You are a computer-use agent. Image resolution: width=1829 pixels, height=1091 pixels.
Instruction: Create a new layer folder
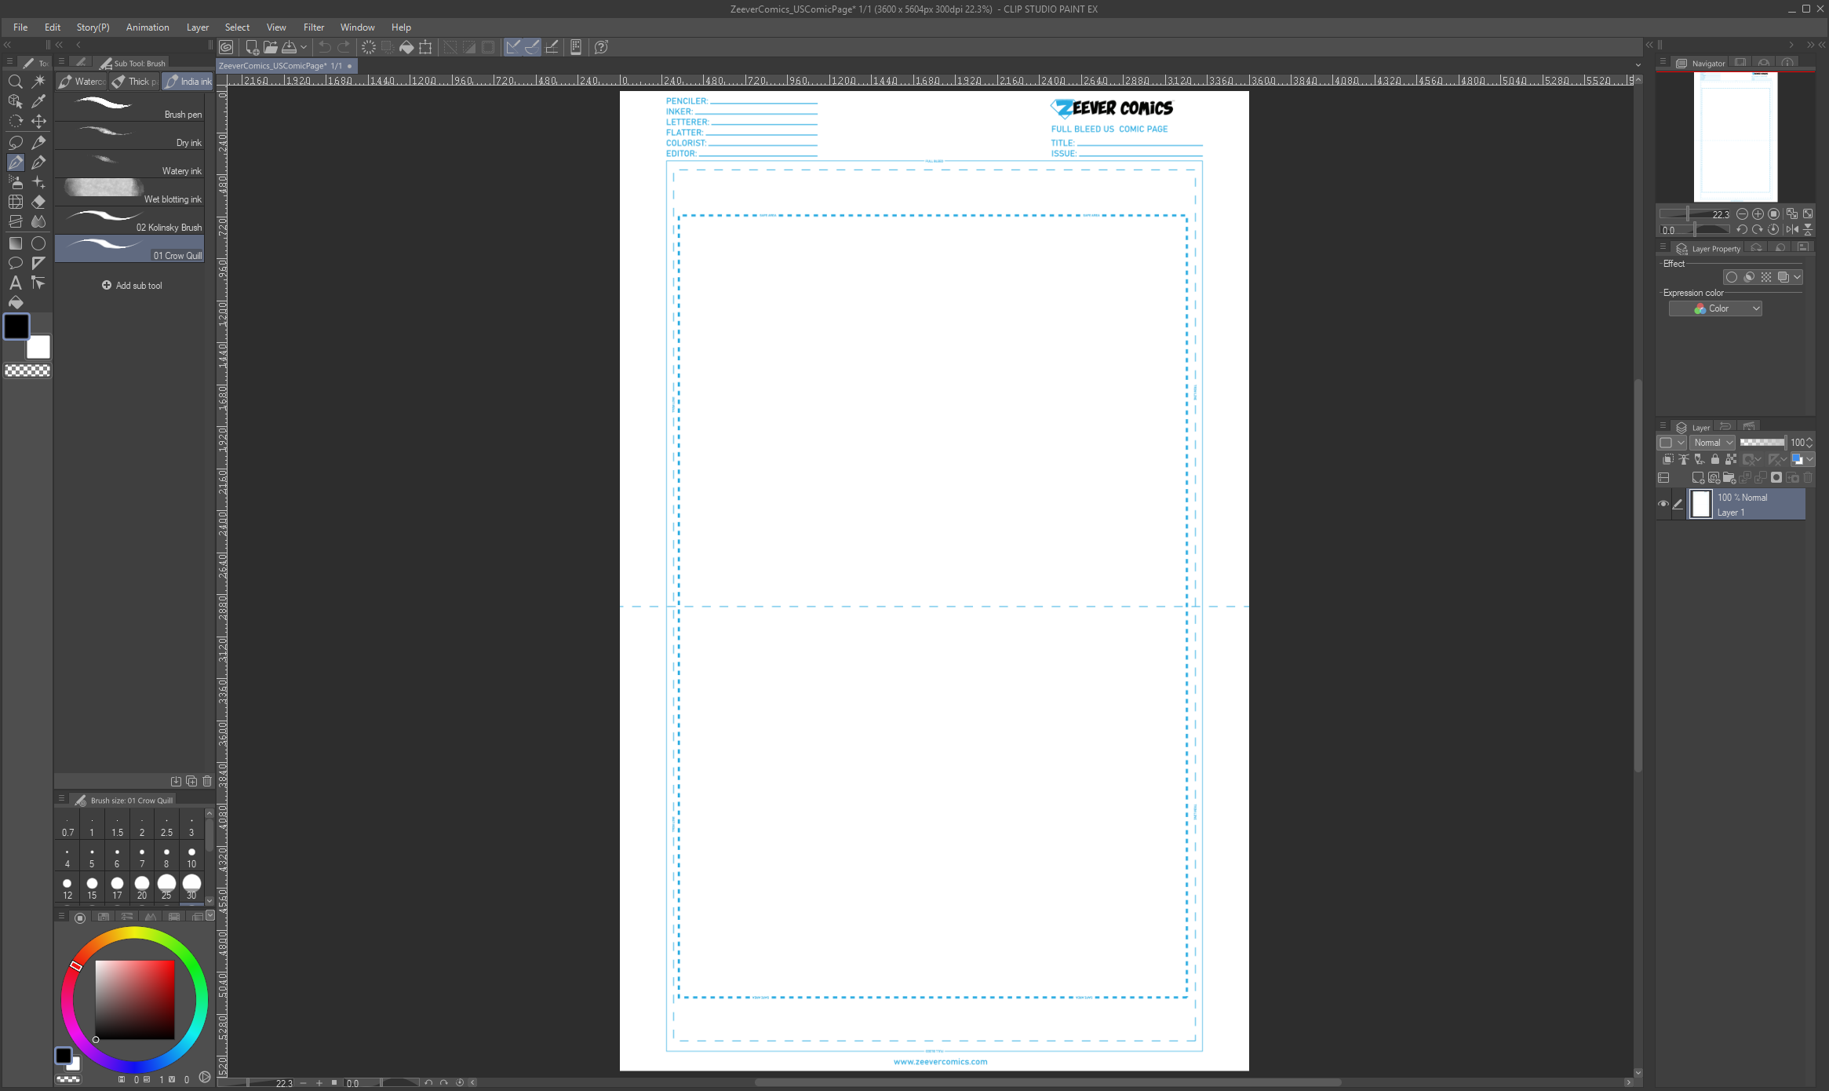(x=1729, y=478)
